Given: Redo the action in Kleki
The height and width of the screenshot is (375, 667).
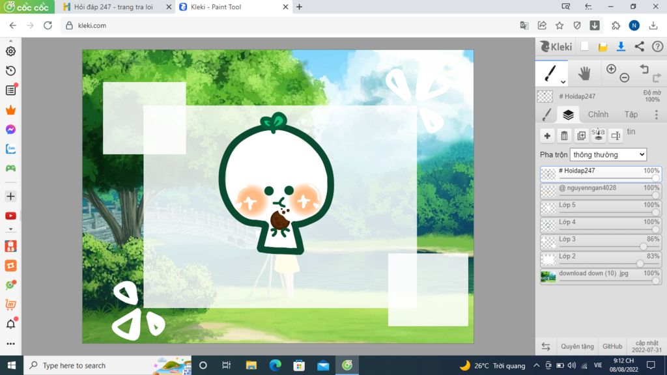Looking at the screenshot, I should pyautogui.click(x=657, y=77).
